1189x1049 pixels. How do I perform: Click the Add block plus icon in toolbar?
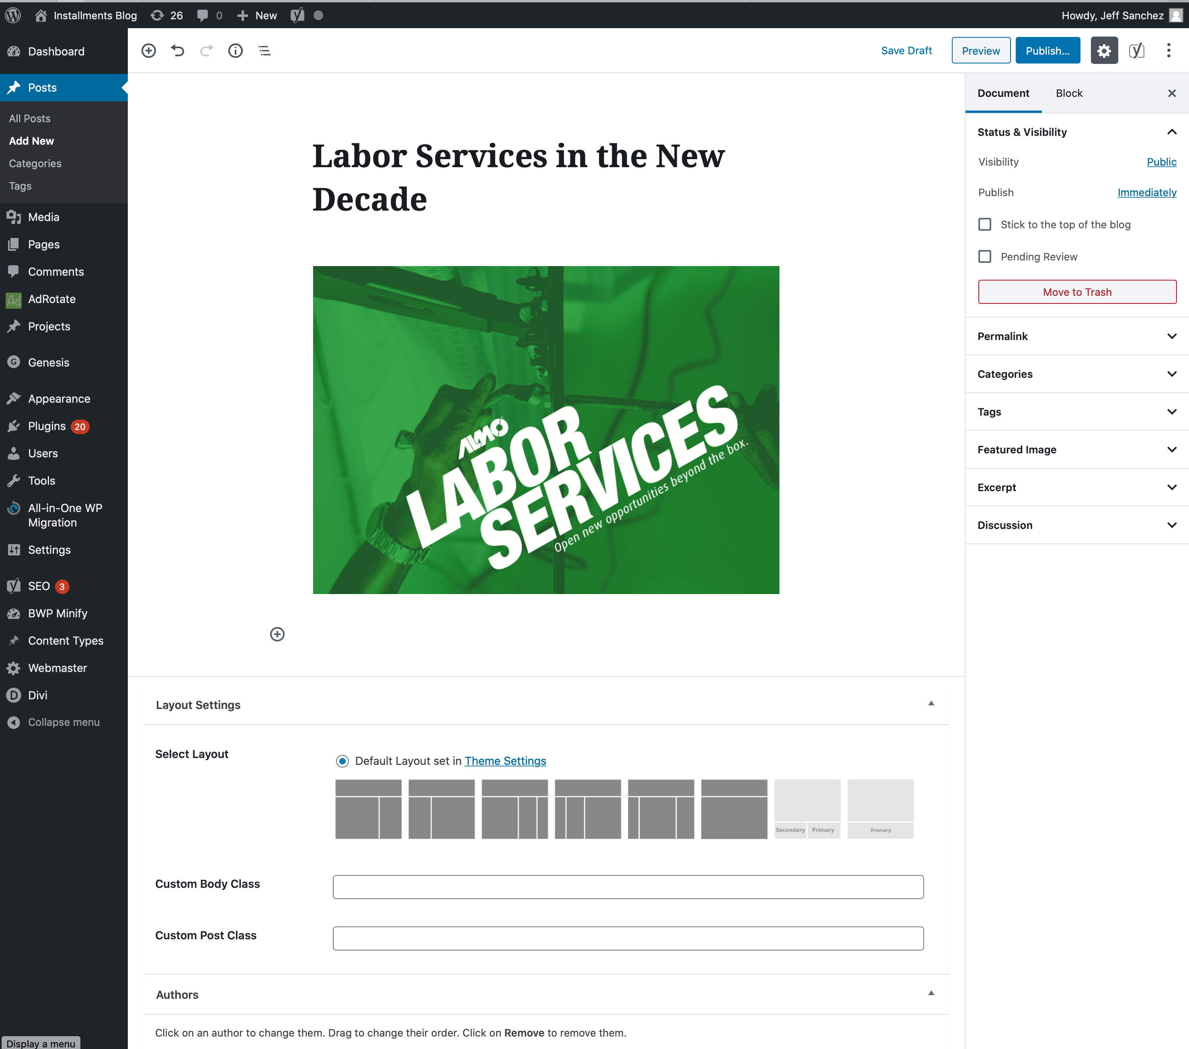tap(149, 51)
